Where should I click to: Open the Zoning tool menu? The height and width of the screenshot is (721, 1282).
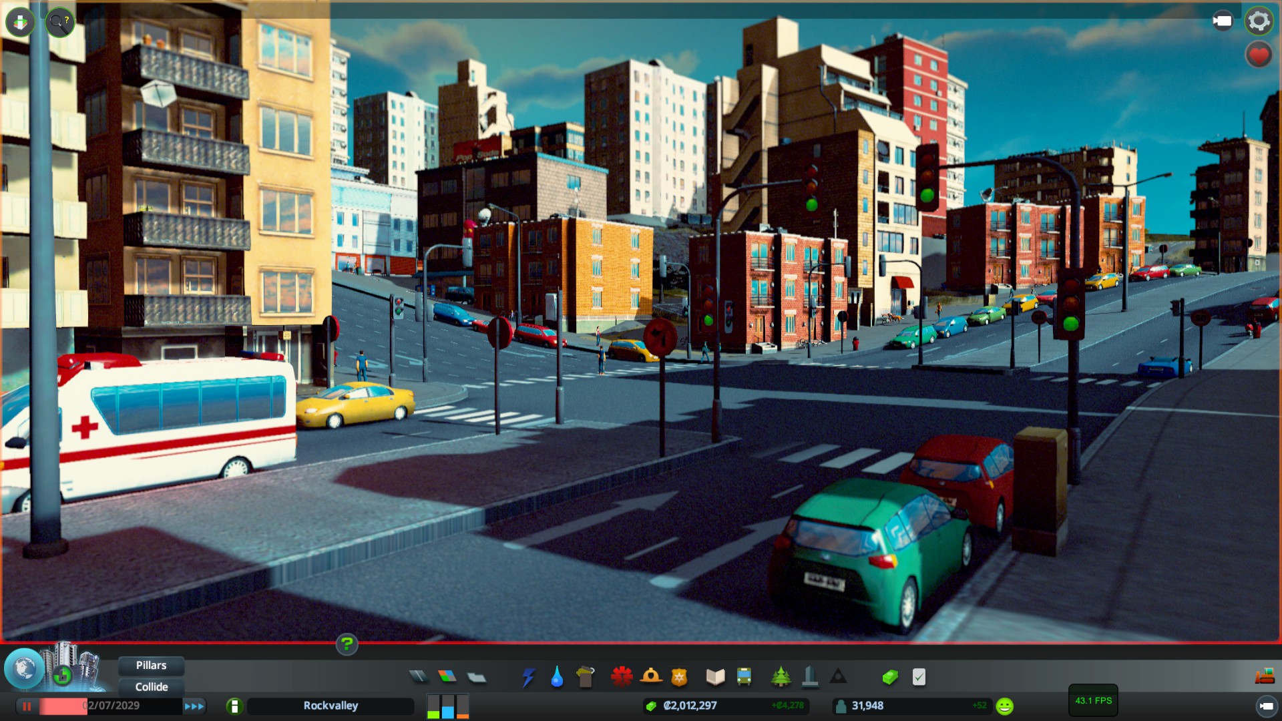tap(447, 677)
